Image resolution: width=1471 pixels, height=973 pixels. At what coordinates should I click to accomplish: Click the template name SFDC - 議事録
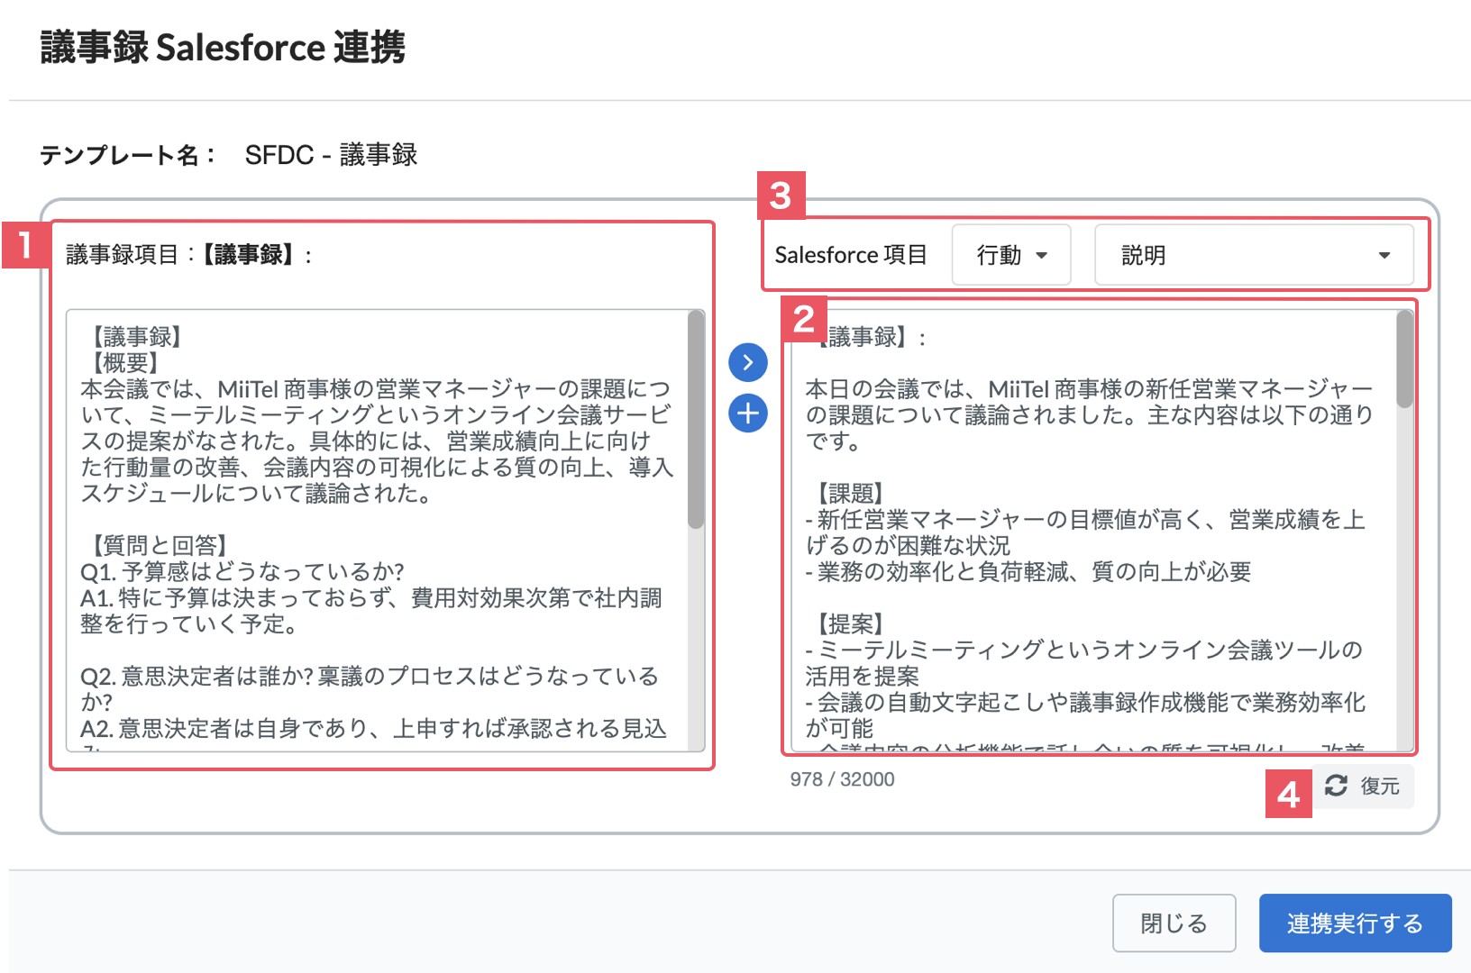tap(331, 155)
